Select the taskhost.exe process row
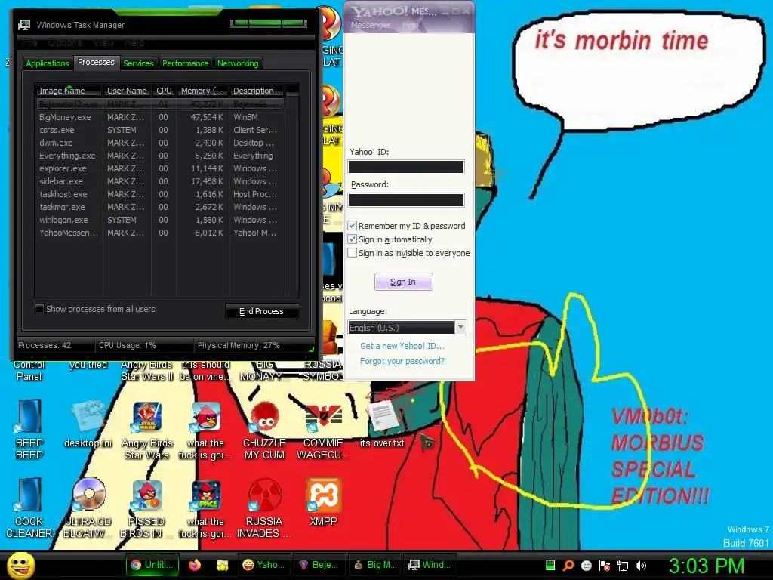Image resolution: width=773 pixels, height=580 pixels. (x=160, y=194)
